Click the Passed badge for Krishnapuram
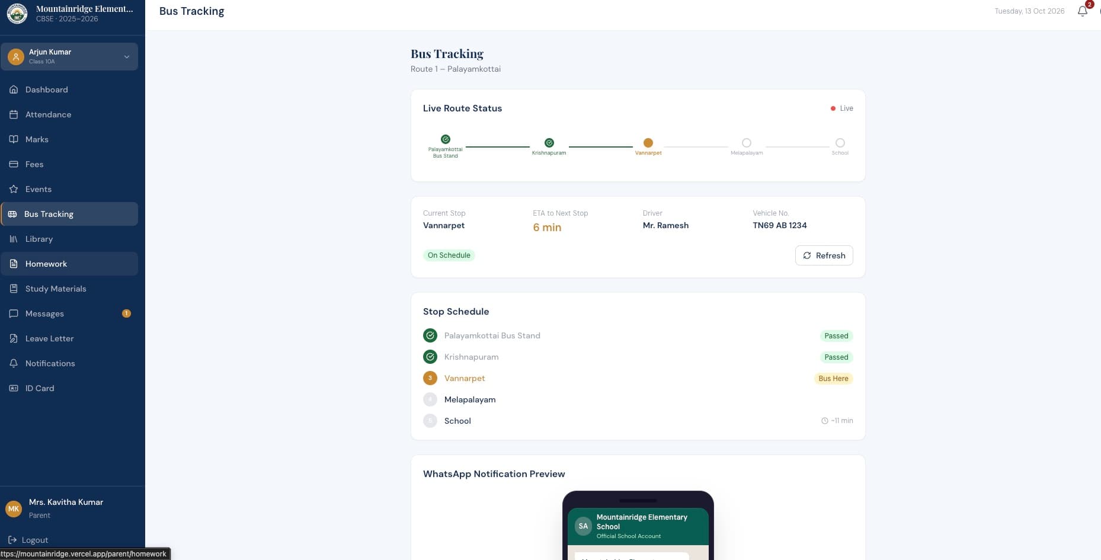The height and width of the screenshot is (560, 1101). [x=836, y=357]
